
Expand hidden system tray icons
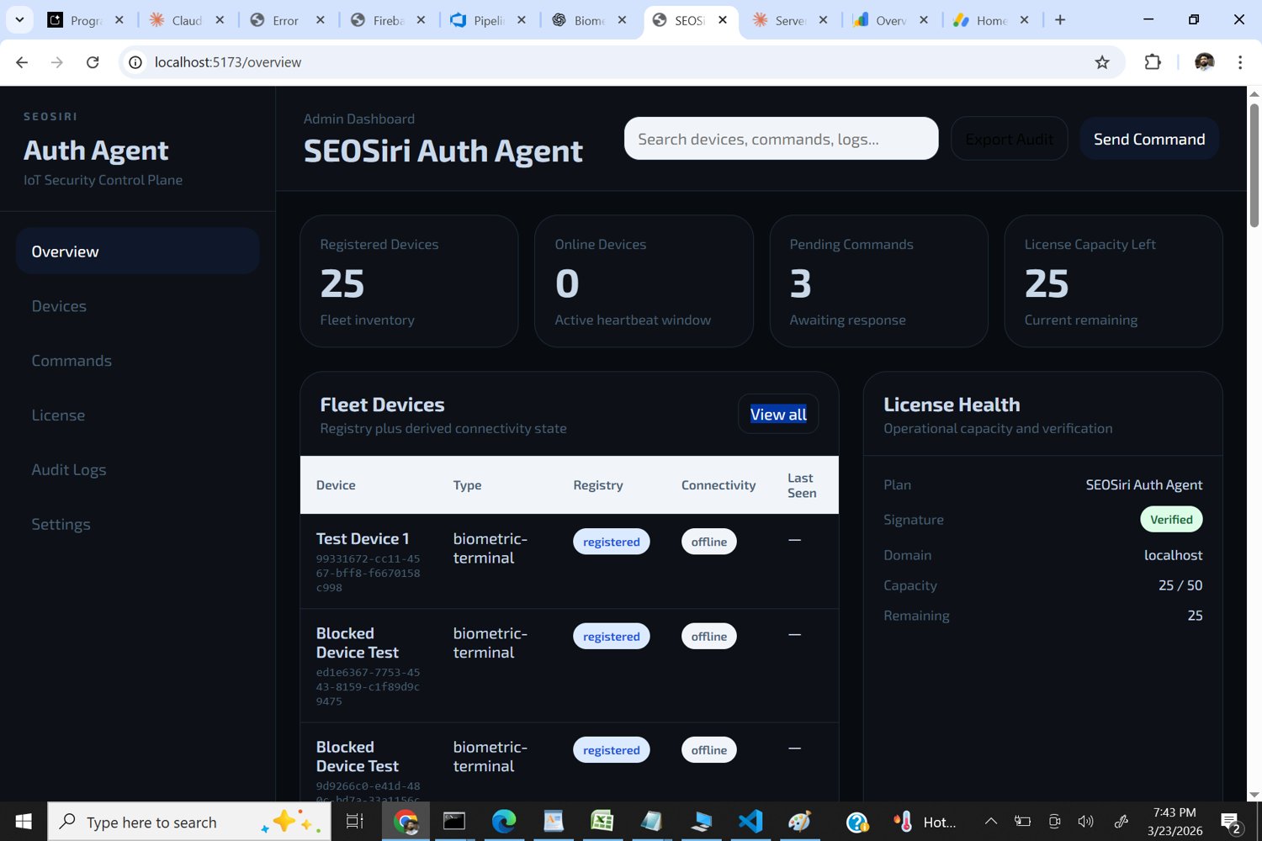click(991, 822)
